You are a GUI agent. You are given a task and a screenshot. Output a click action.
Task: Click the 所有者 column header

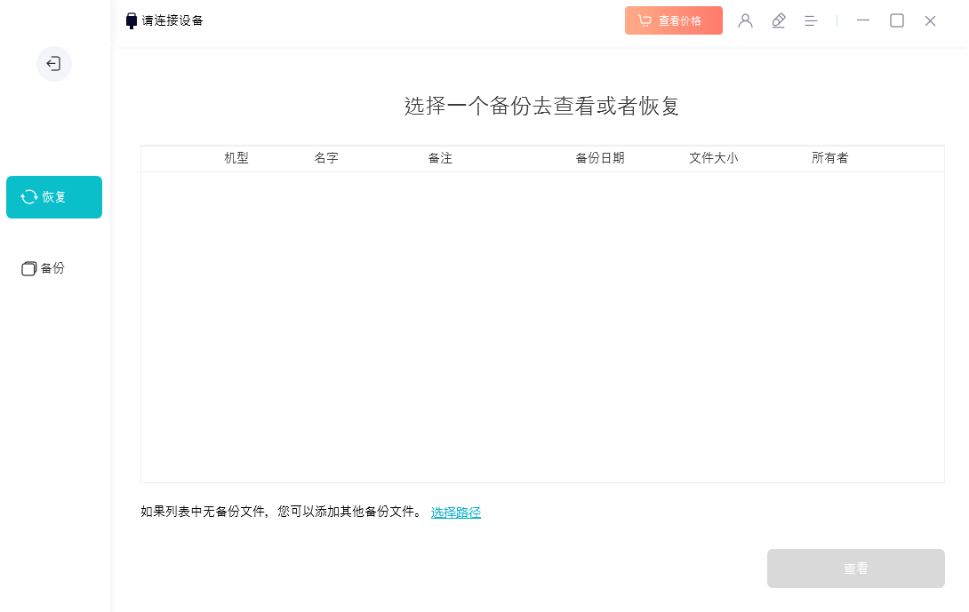(x=829, y=158)
